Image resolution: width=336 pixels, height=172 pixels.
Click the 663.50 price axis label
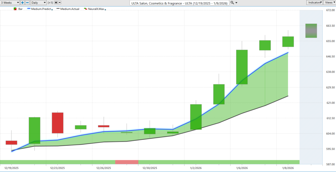click(x=330, y=26)
